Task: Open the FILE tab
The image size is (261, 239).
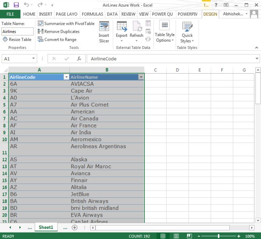Action: [10, 14]
